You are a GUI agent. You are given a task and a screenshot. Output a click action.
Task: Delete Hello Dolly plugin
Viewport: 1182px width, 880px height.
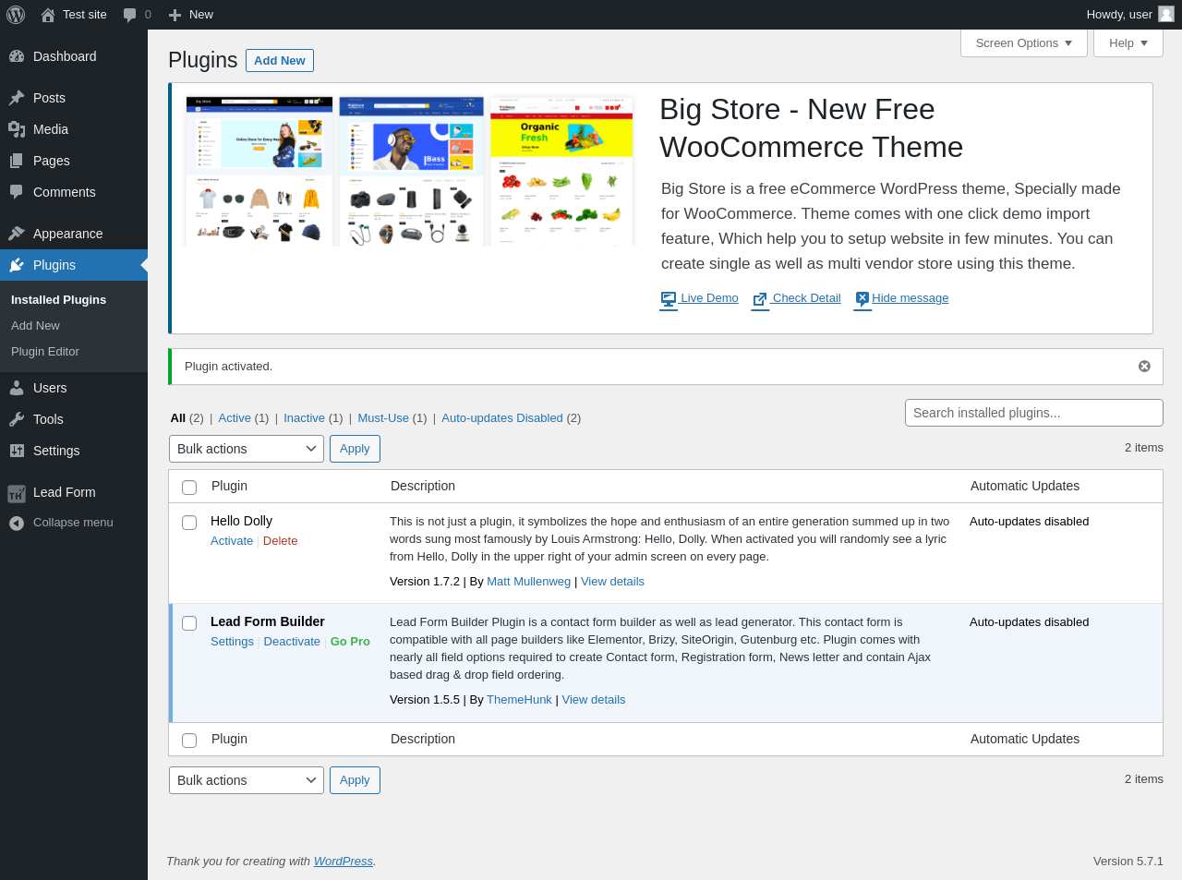pos(280,541)
